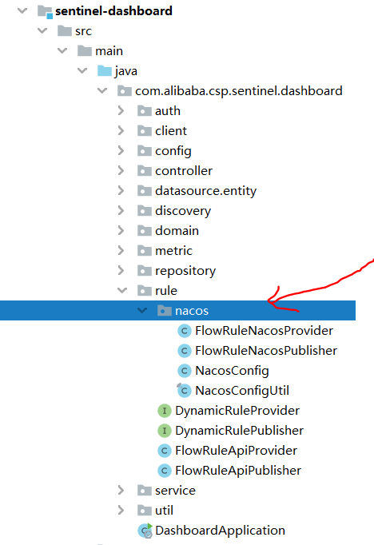
Task: Select the FlowRuleNacosPublisher class name
Action: pyautogui.click(x=266, y=351)
